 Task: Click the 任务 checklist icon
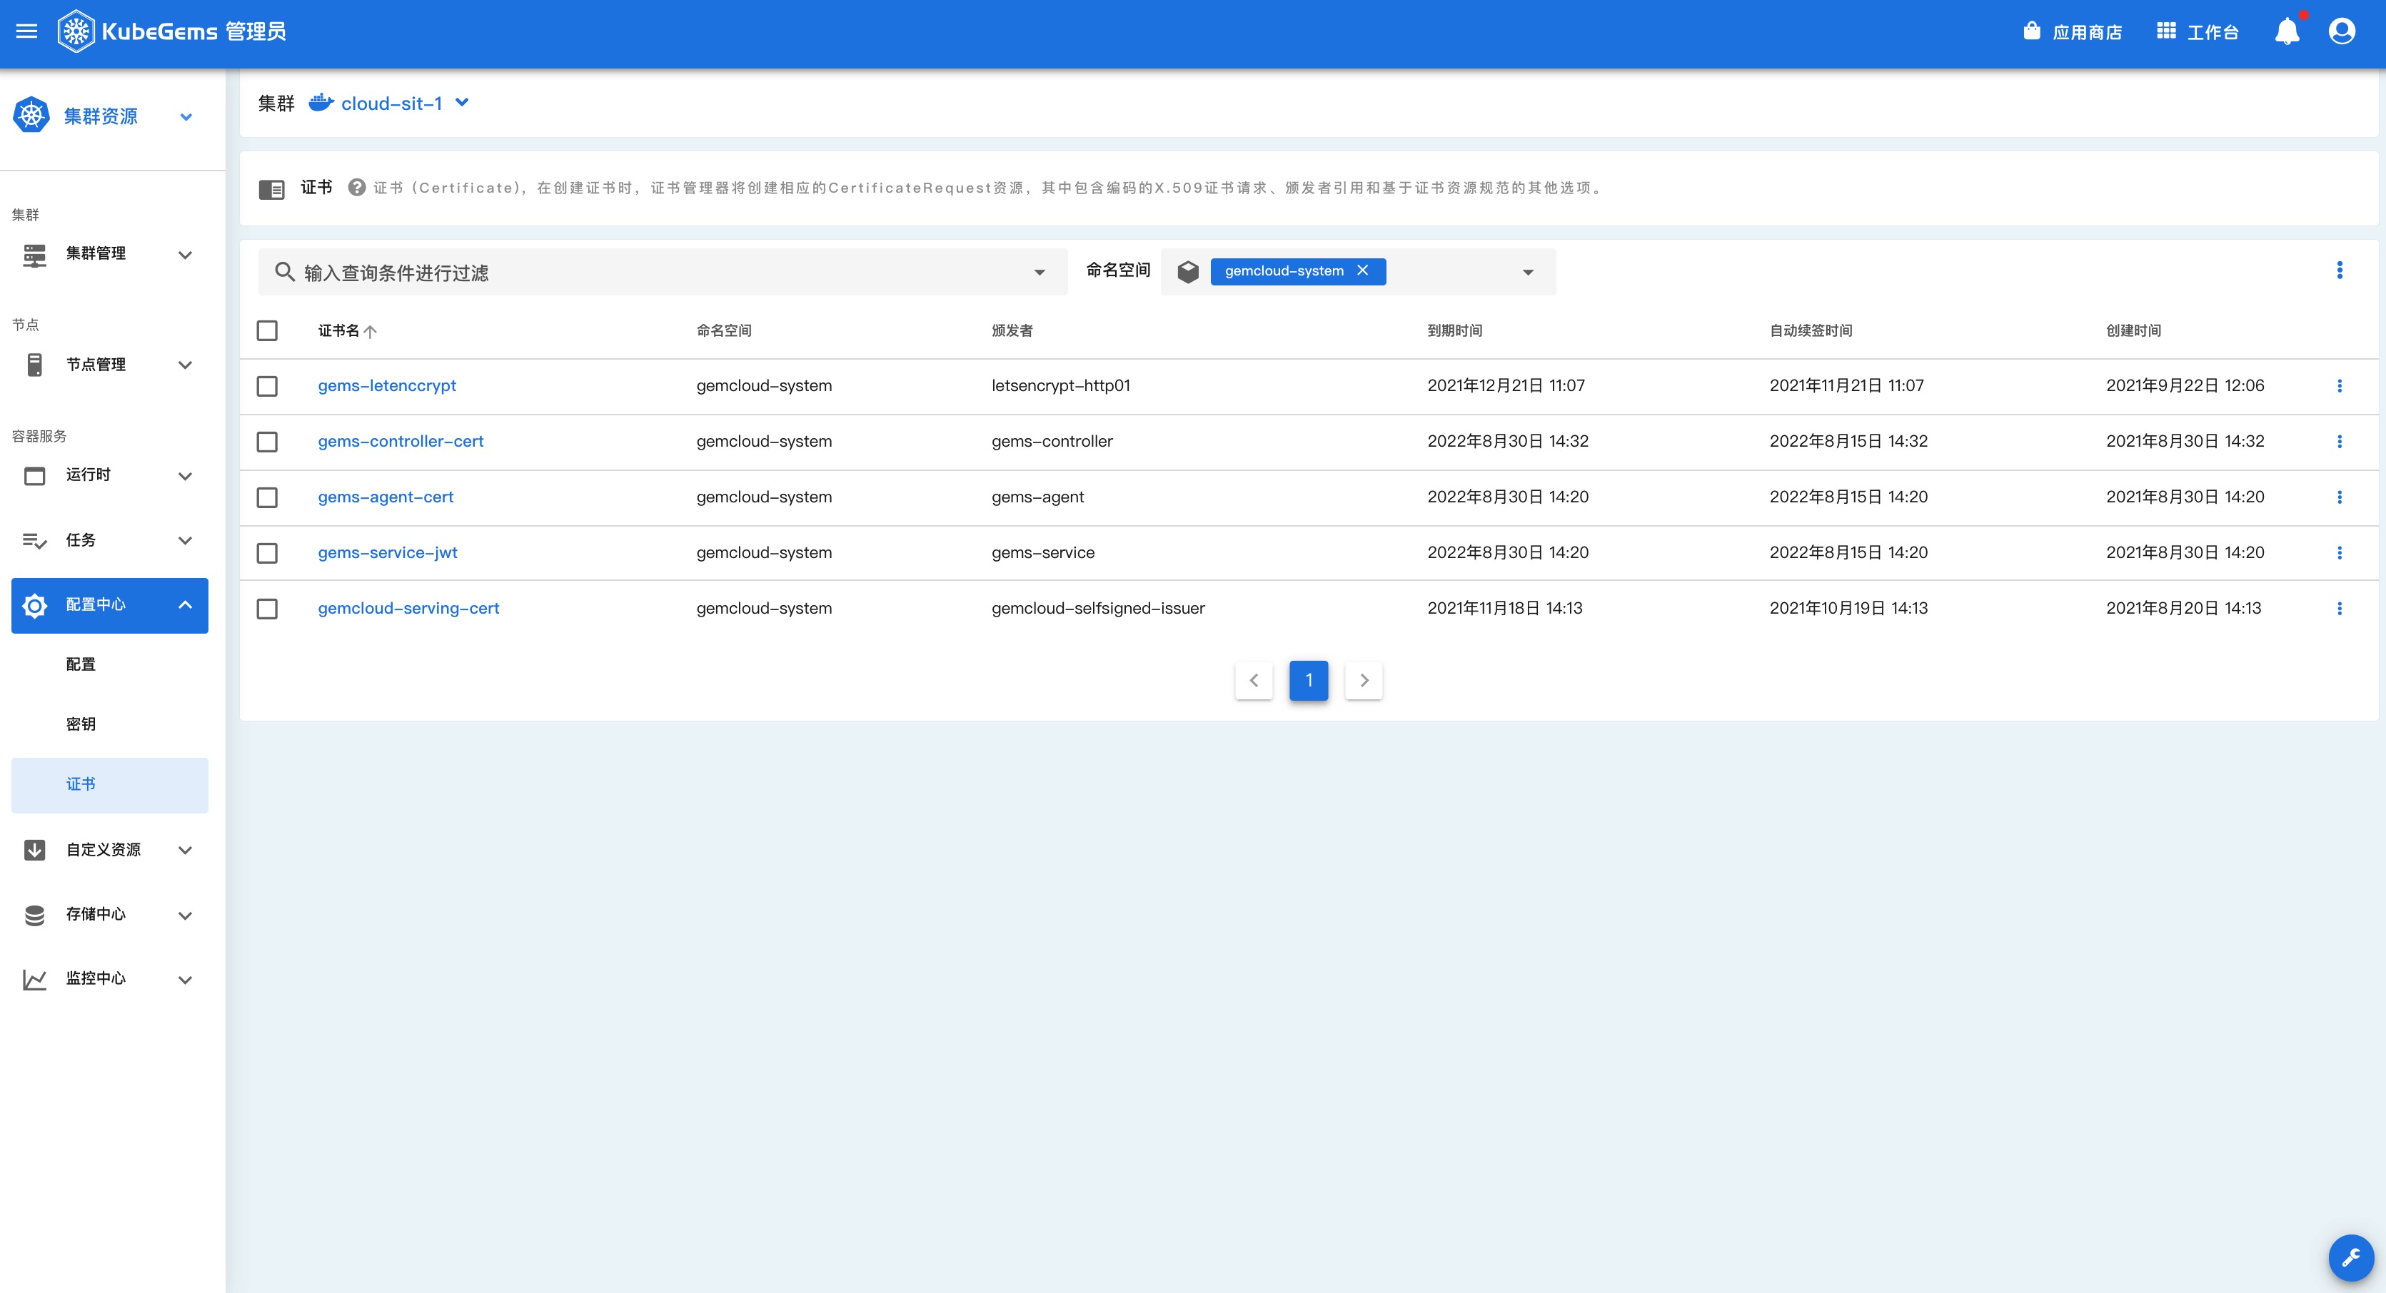34,540
